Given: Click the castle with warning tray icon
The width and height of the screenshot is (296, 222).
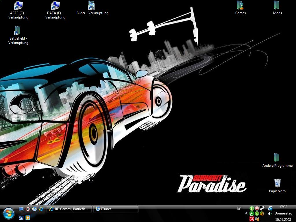Looking at the screenshot, I should [x=257, y=219].
